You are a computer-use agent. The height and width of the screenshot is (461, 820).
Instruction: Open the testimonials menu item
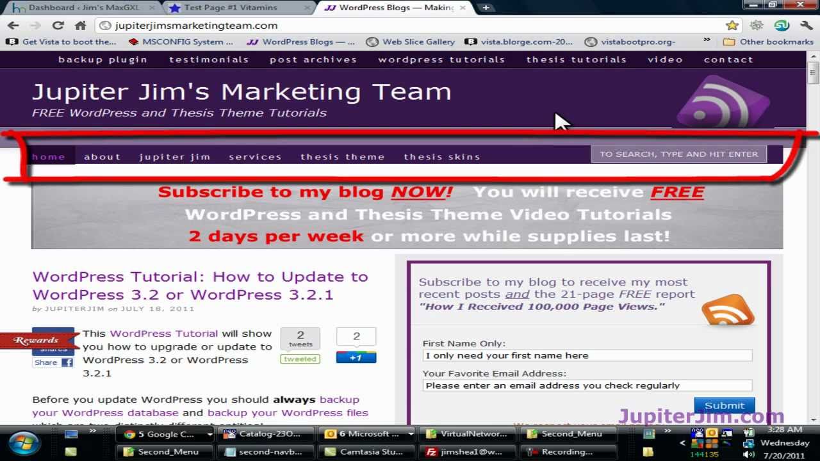pyautogui.click(x=209, y=60)
